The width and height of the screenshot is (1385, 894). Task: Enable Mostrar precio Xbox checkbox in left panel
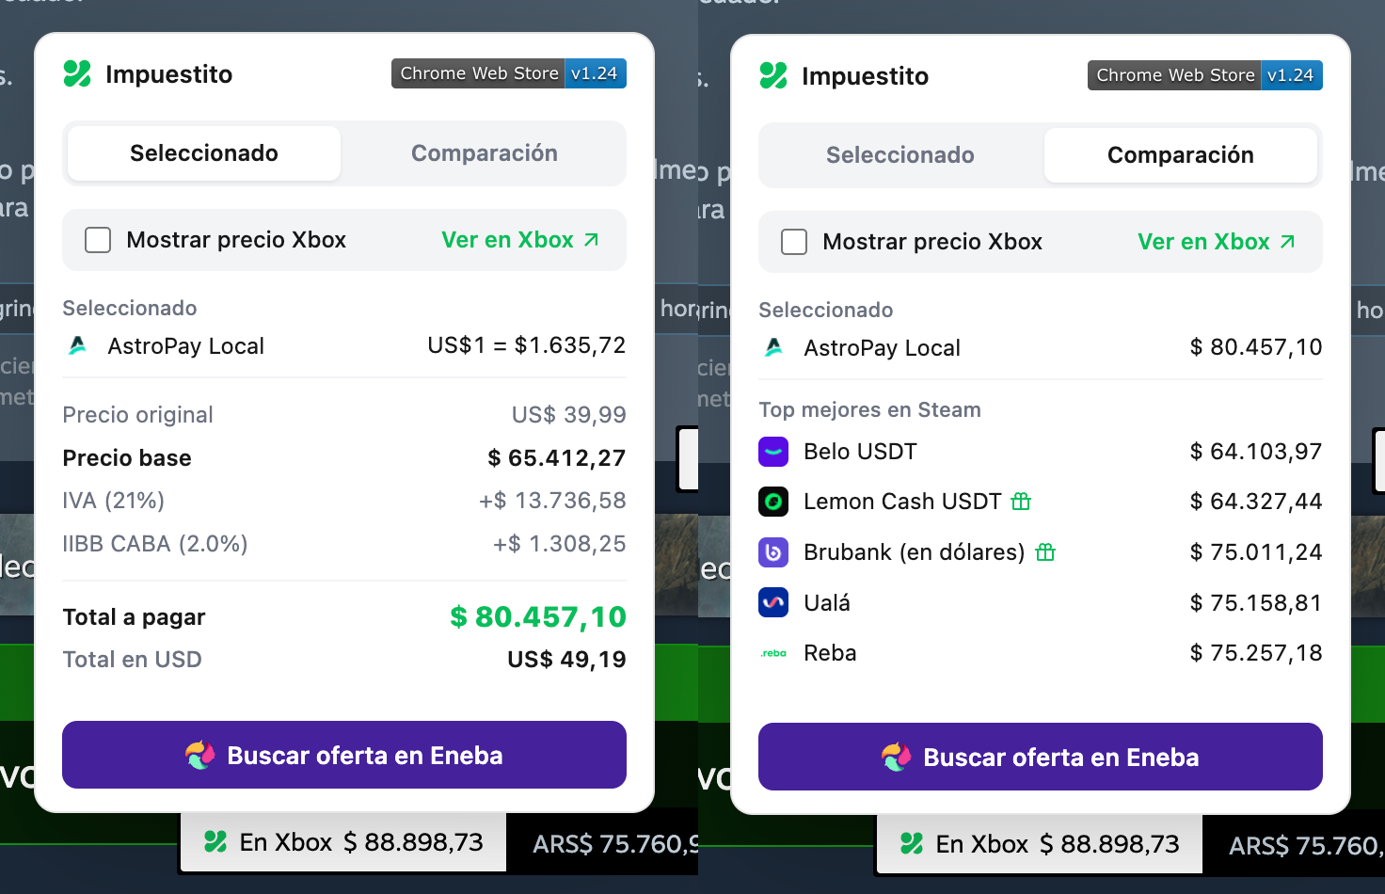click(98, 240)
